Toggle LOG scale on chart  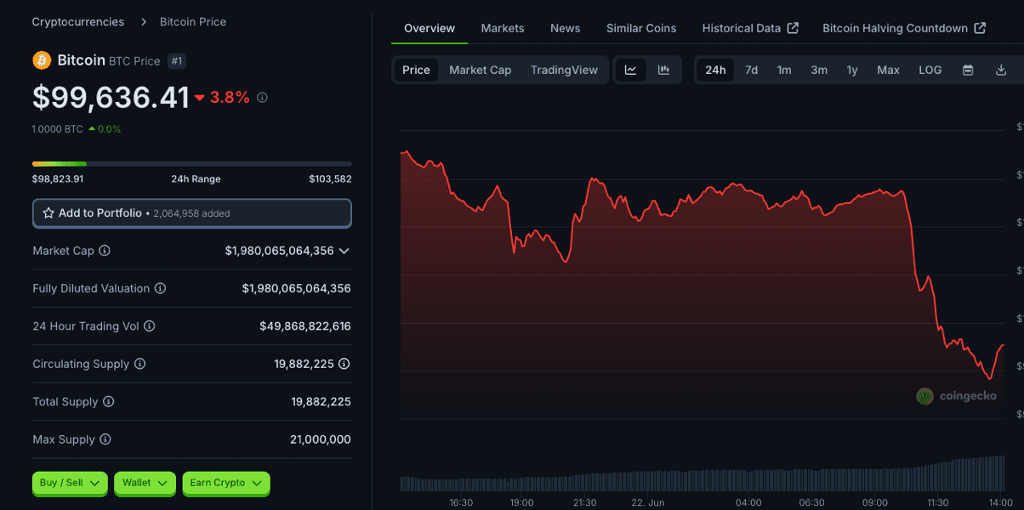(930, 70)
